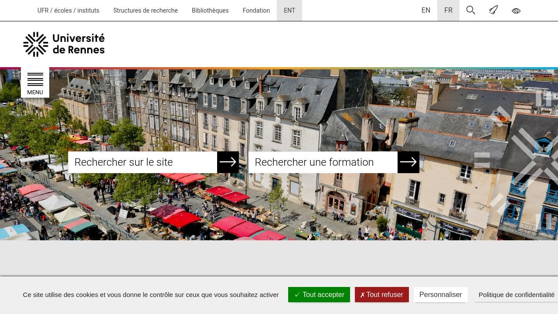558x314 pixels.
Task: Click the rocket quick-access icon
Action: (493, 10)
